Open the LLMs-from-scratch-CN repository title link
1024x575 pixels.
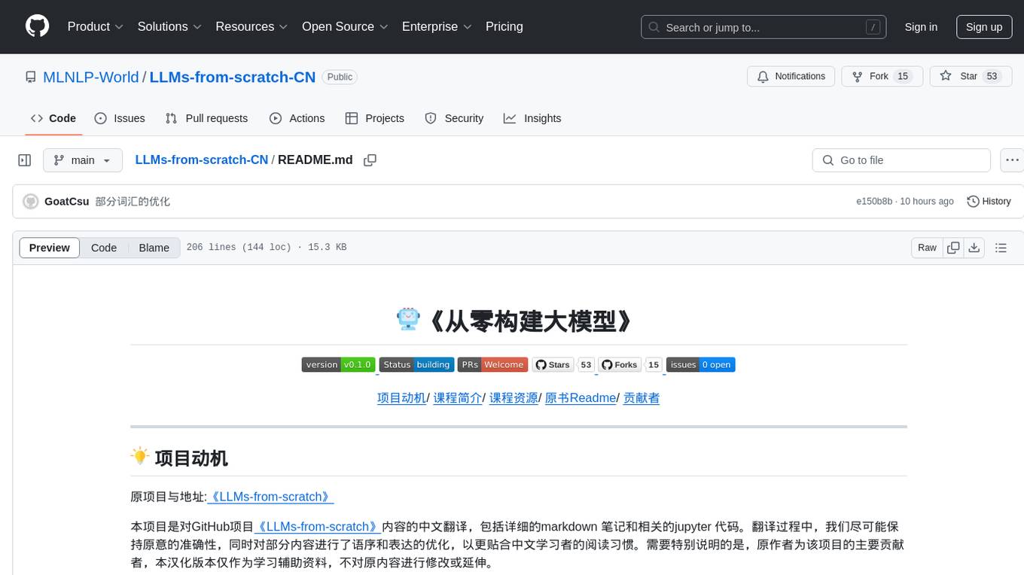(x=233, y=77)
